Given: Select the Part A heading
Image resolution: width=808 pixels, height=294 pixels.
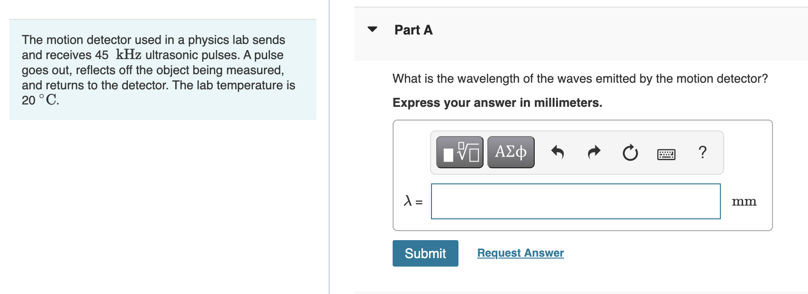Looking at the screenshot, I should point(413,30).
